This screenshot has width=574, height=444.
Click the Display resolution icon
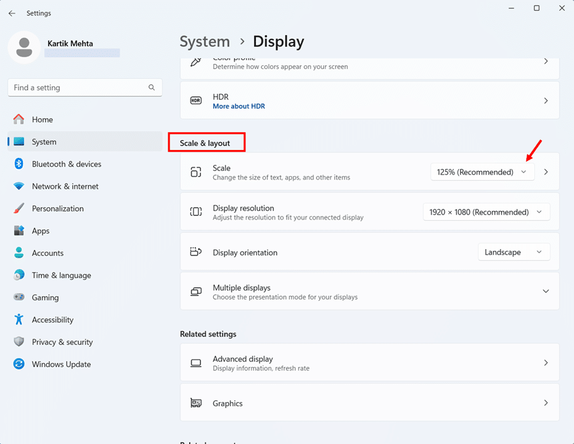click(196, 212)
